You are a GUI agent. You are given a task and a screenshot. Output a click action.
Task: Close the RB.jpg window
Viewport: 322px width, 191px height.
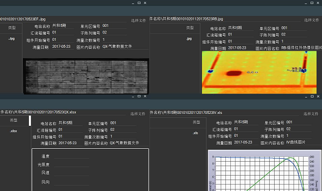318,3
